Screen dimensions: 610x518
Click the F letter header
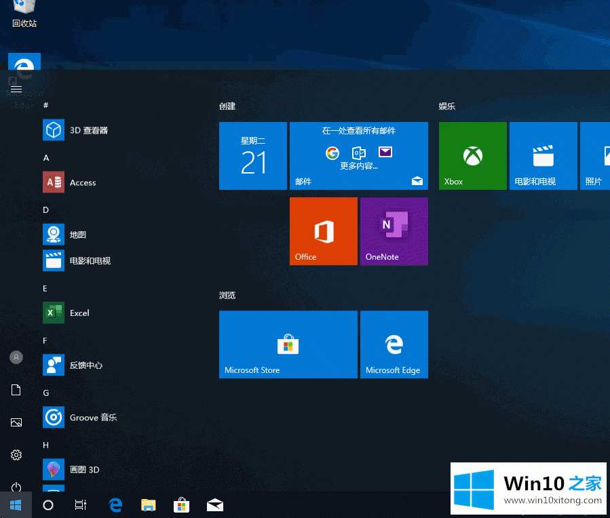(45, 340)
